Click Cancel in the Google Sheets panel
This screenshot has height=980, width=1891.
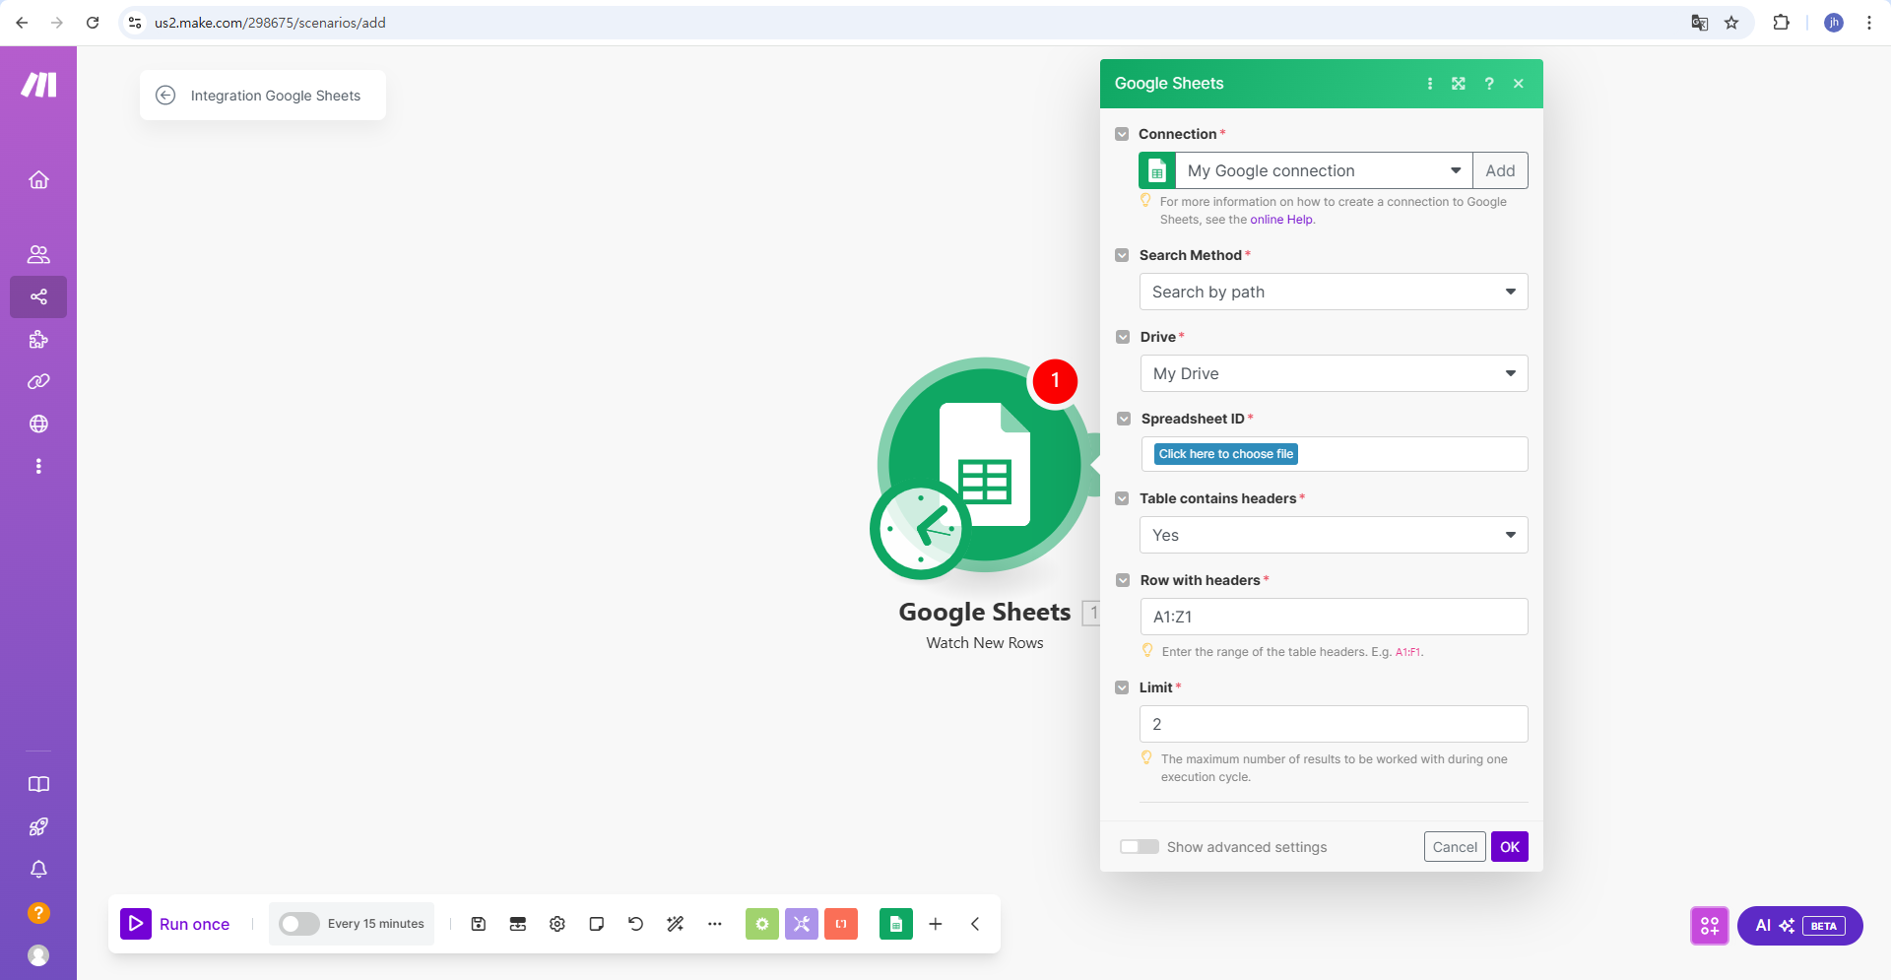tap(1455, 847)
